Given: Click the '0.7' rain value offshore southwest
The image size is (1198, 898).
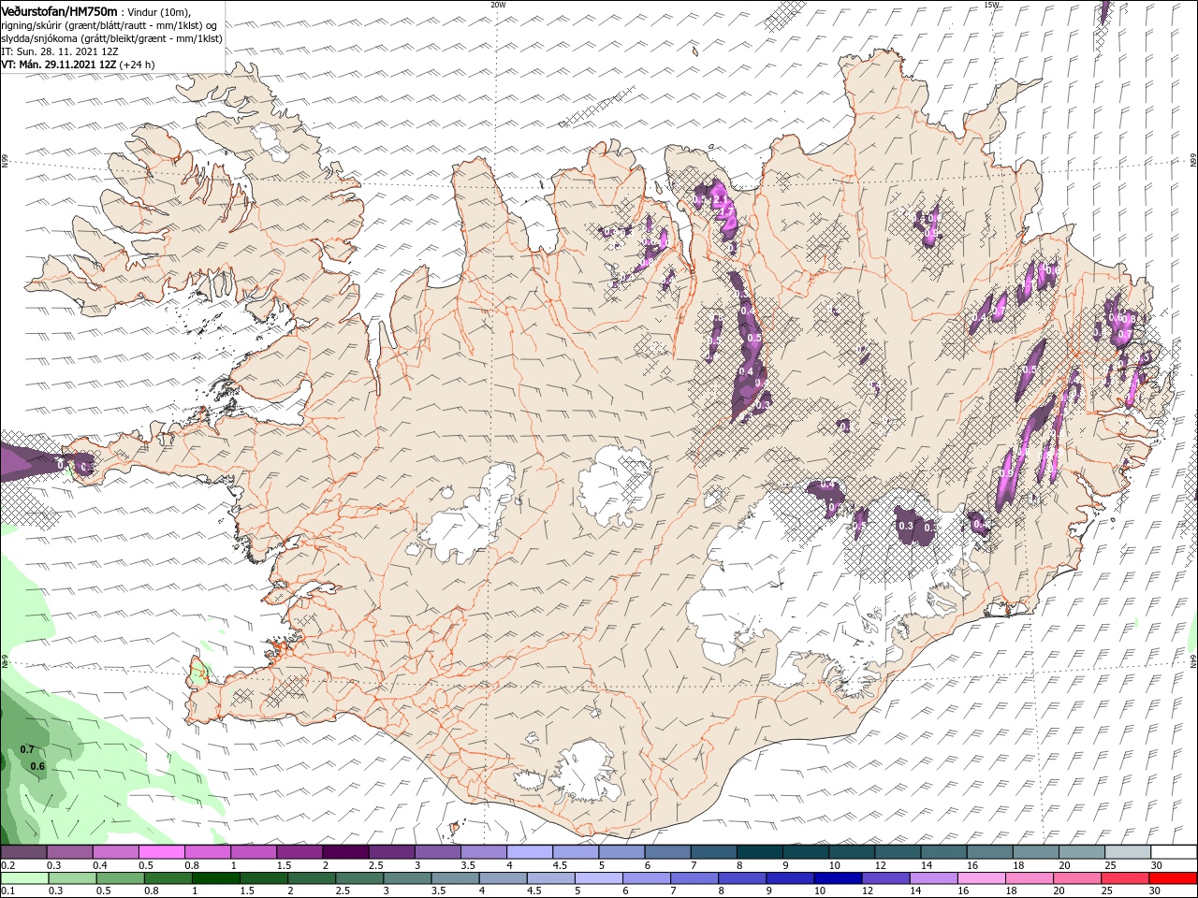Looking at the screenshot, I should [27, 749].
